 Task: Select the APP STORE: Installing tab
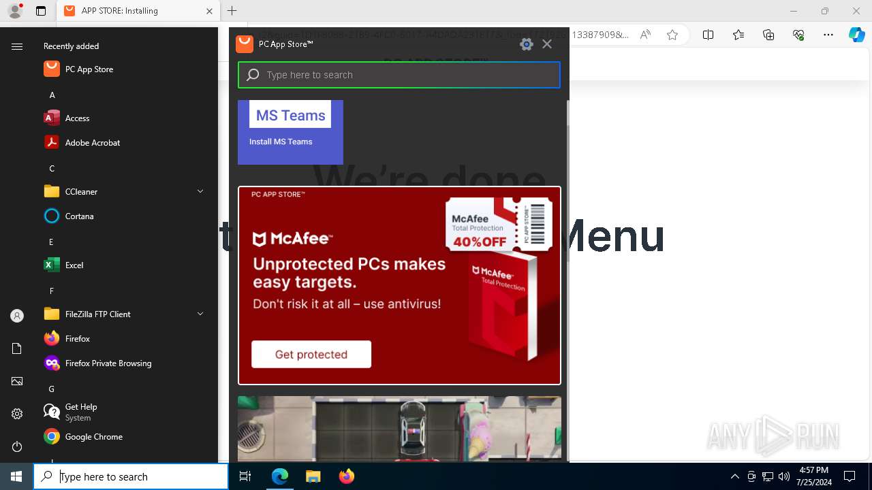point(137,11)
